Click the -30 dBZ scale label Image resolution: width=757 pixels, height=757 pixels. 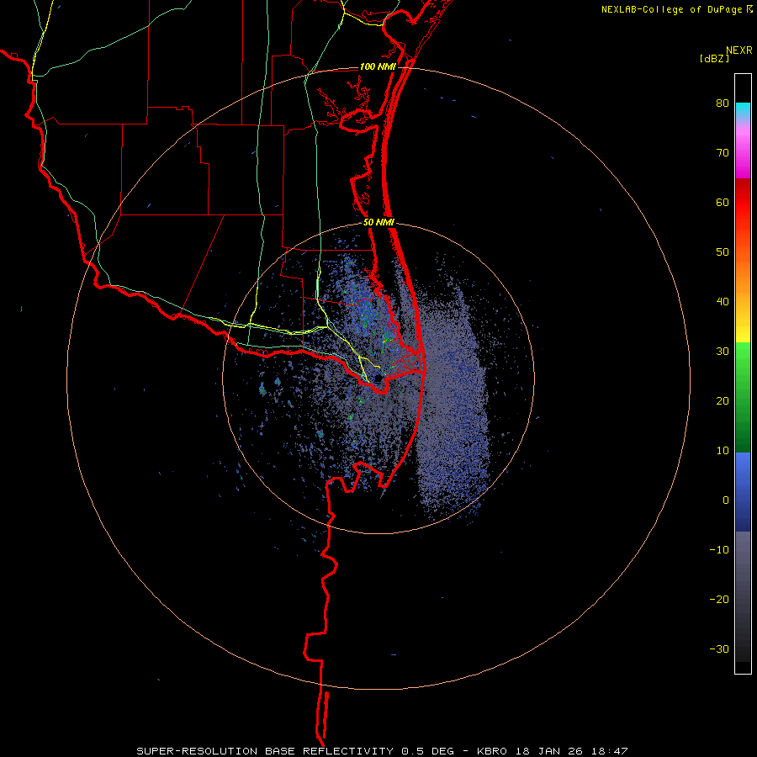tap(719, 649)
